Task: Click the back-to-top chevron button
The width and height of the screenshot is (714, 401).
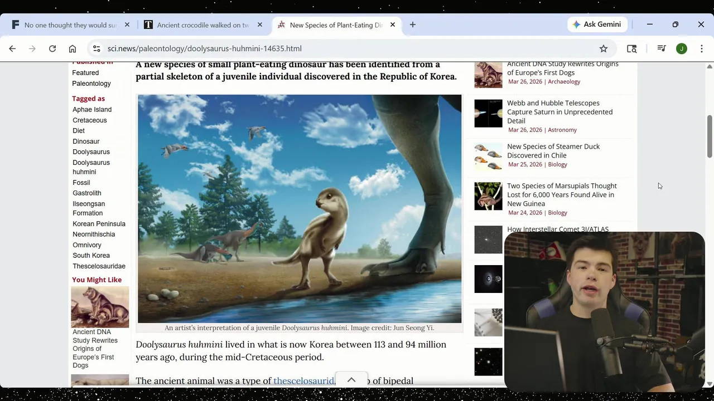Action: 351,380
